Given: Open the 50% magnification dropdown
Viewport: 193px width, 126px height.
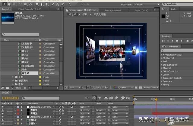Looking at the screenshot, I should (75, 88).
